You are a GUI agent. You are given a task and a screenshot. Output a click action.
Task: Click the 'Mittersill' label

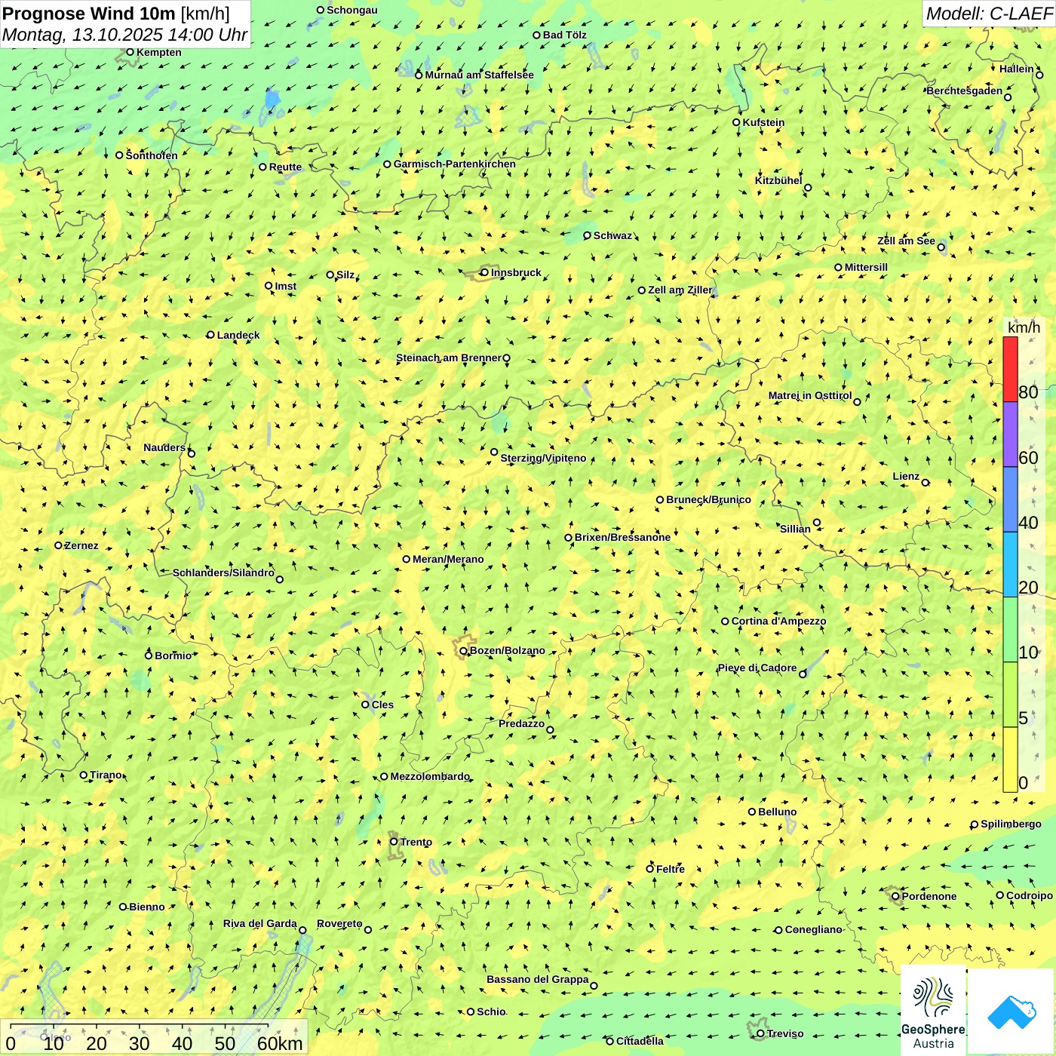tap(866, 267)
